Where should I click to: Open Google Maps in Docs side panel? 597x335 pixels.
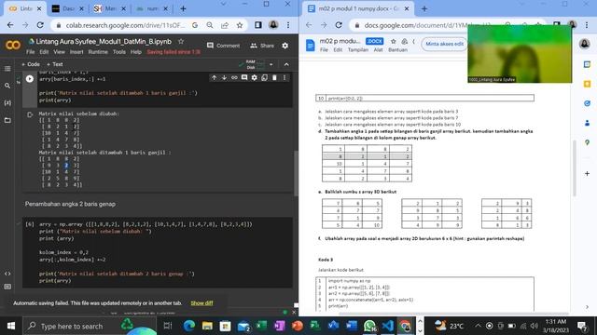(587, 142)
